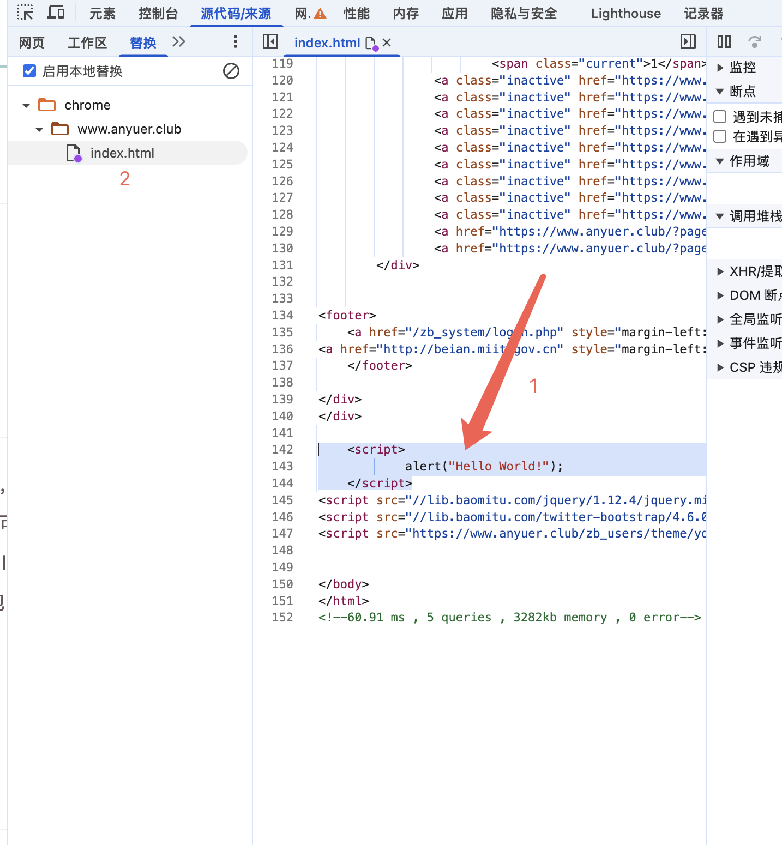Hide the navigator sidebar panel
The image size is (782, 845).
pyautogui.click(x=270, y=41)
